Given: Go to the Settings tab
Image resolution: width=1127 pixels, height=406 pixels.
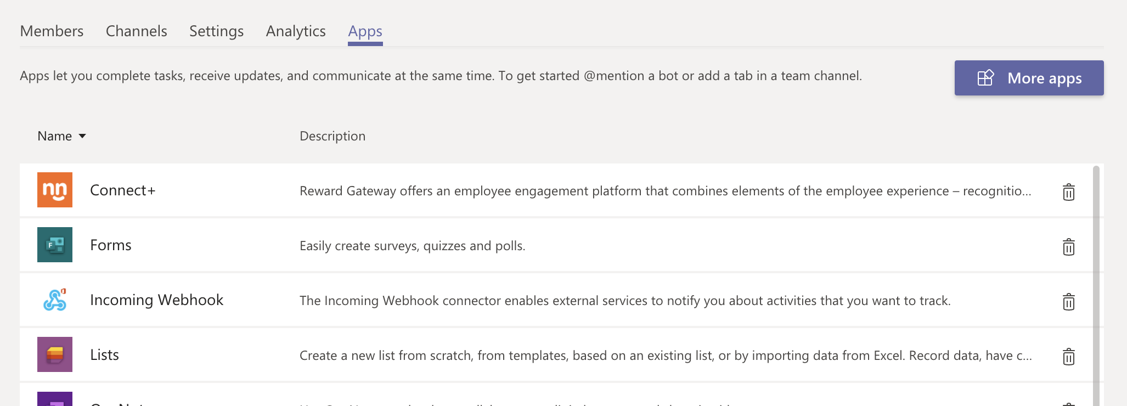Looking at the screenshot, I should pos(216,31).
